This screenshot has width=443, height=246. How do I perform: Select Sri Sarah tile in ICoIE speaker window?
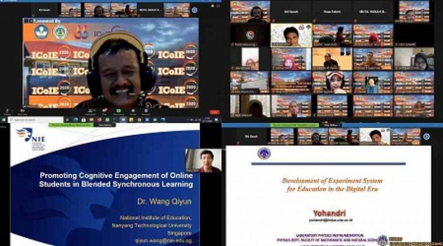(44, 10)
